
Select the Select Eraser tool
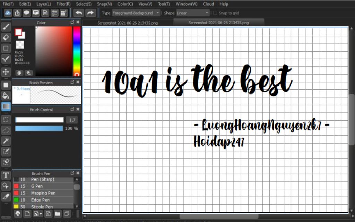pyautogui.click(x=6, y=162)
